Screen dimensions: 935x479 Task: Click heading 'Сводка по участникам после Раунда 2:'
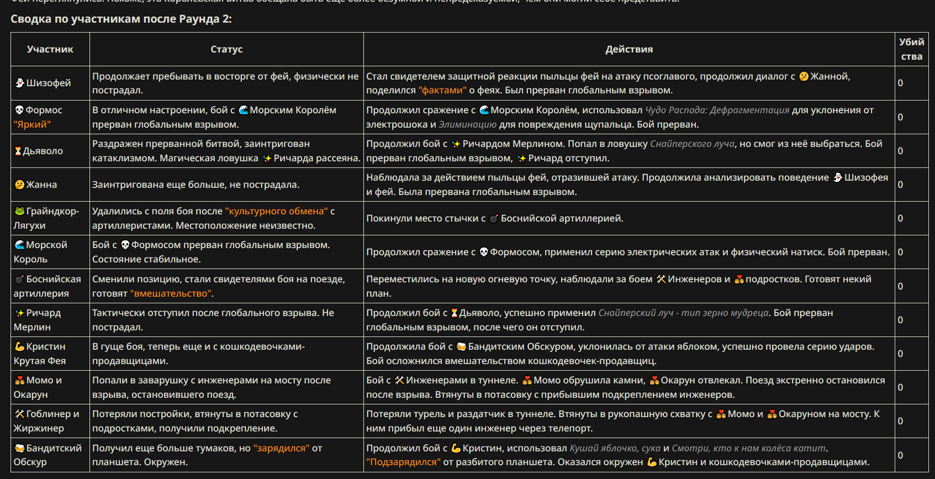121,19
